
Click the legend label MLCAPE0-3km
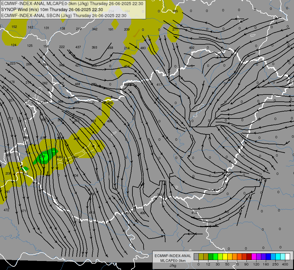point(173,261)
